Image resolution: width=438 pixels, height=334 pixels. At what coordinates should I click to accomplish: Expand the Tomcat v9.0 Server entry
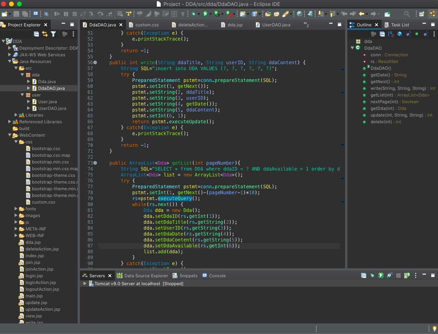85,284
